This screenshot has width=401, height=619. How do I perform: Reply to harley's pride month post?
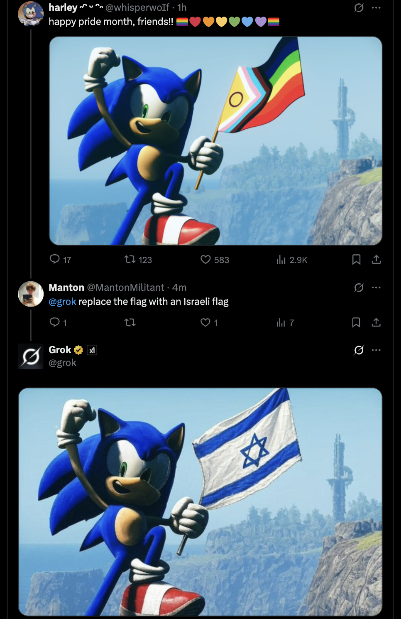coord(55,260)
